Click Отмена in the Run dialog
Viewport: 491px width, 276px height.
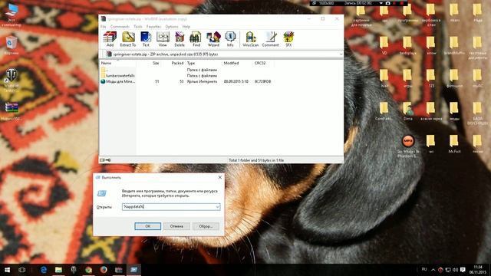(176, 226)
